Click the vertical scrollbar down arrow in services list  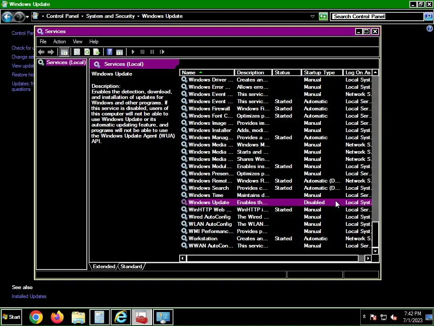(376, 251)
